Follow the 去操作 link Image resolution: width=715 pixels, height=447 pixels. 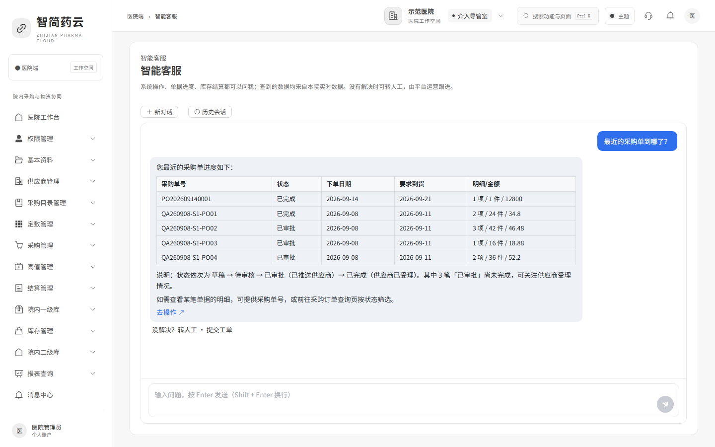coord(170,312)
